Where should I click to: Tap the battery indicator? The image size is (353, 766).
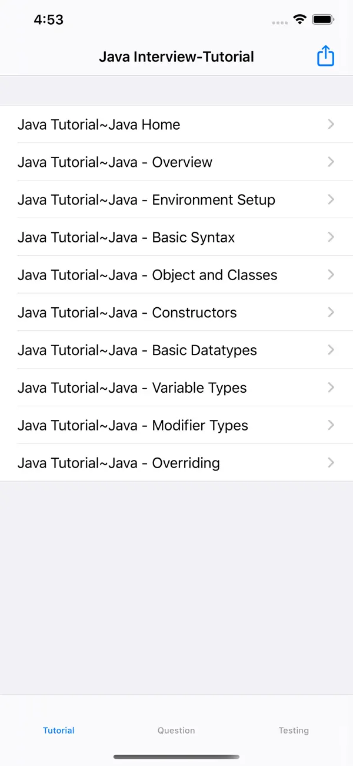(x=322, y=19)
